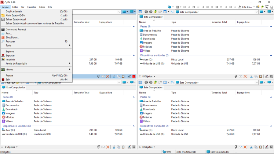Click edit pencil icon in top-right pane
274x154 pixels.
(267, 76)
